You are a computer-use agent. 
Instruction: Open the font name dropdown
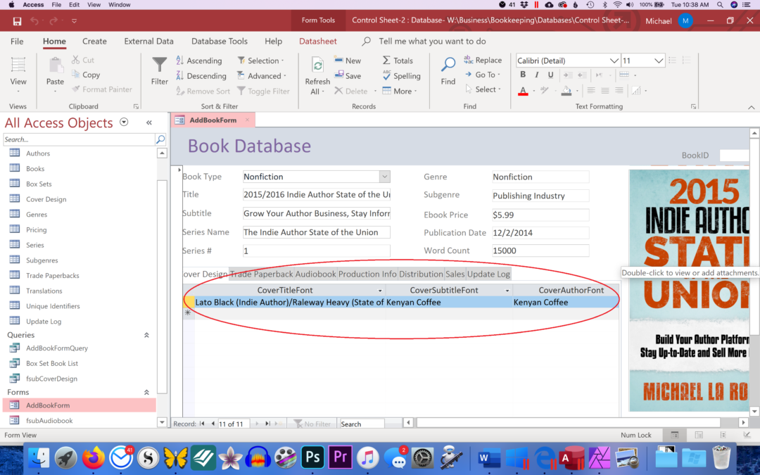point(614,61)
